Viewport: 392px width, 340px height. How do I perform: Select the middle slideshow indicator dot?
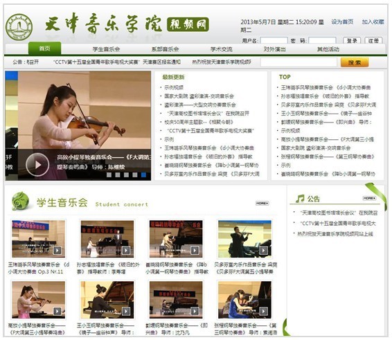126,175
